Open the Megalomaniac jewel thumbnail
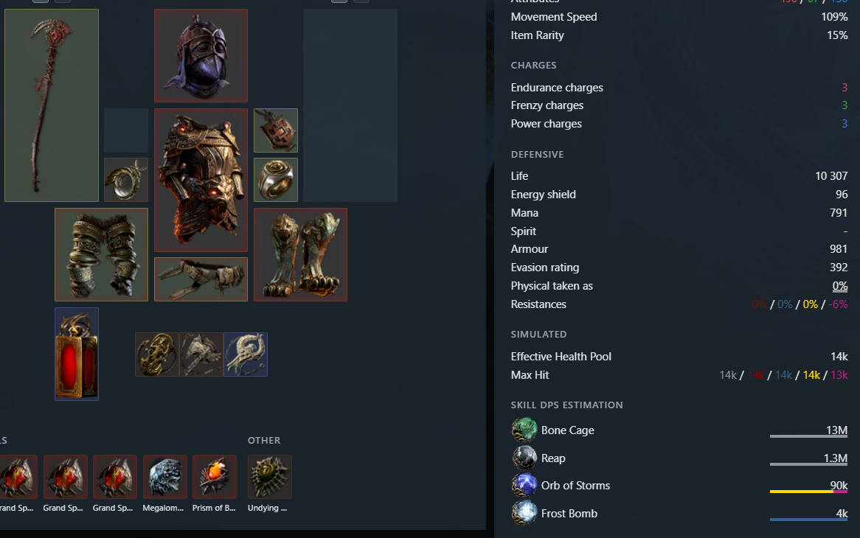Viewport: 860px width, 538px height. click(x=164, y=477)
